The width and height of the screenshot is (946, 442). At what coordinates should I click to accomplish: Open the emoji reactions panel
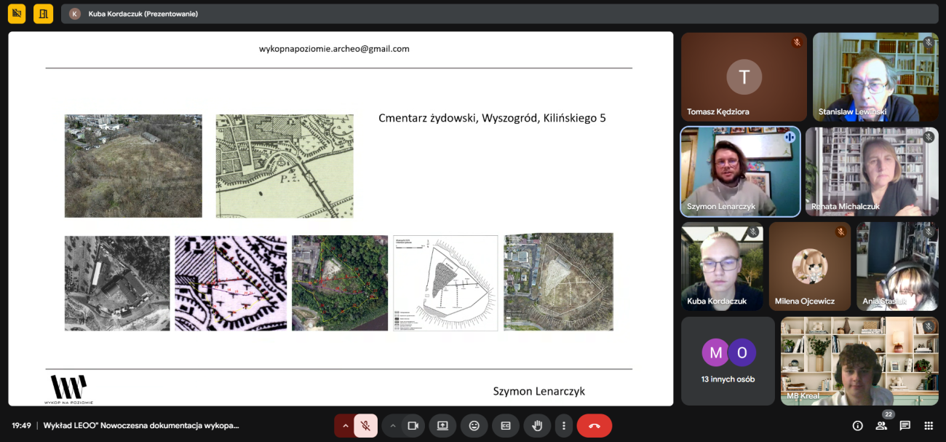(474, 425)
